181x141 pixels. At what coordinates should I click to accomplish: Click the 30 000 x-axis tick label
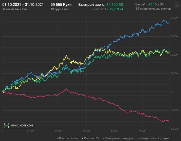[x=86, y=131]
